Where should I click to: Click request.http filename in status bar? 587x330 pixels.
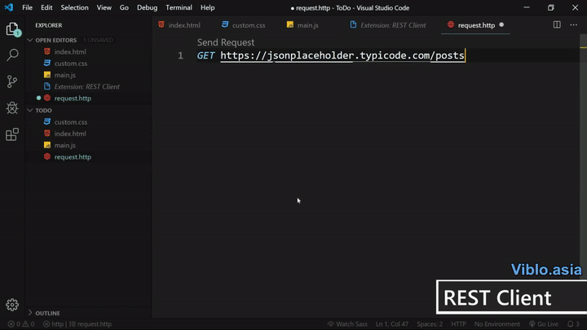90,324
